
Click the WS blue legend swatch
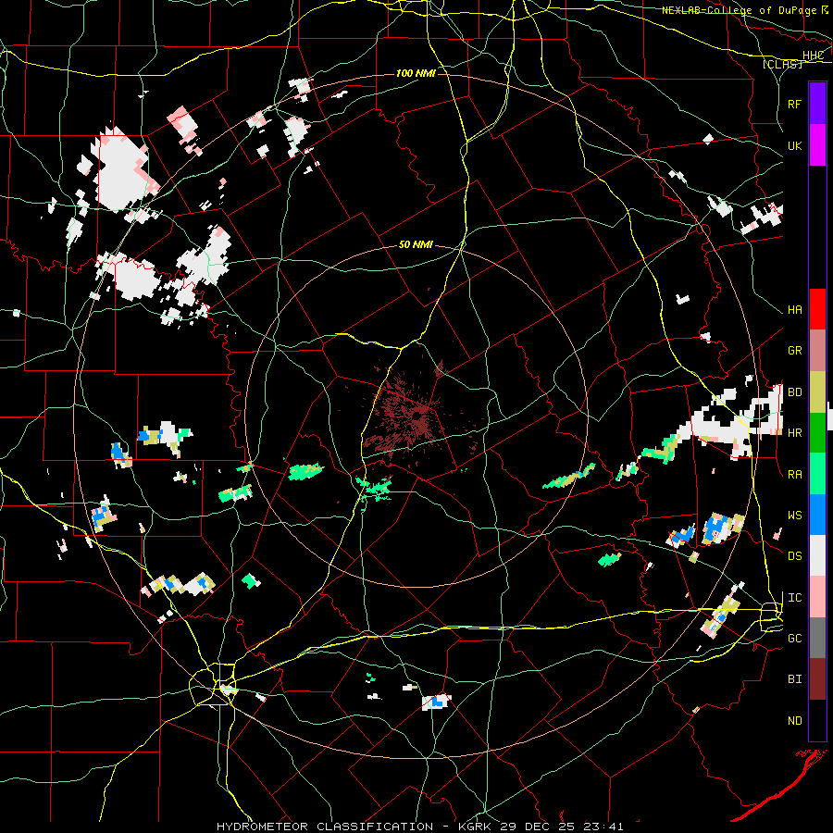pyautogui.click(x=817, y=515)
